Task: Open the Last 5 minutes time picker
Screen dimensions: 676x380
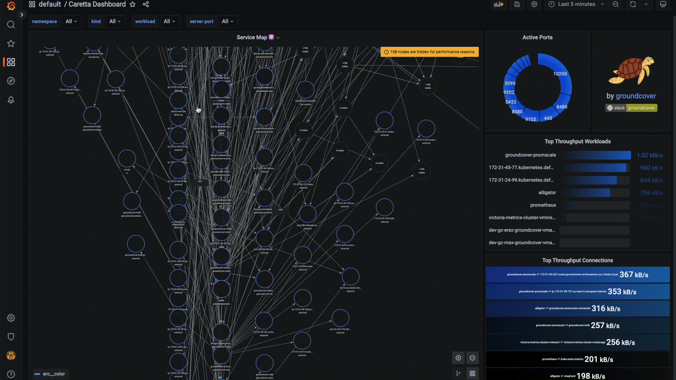Action: tap(576, 4)
